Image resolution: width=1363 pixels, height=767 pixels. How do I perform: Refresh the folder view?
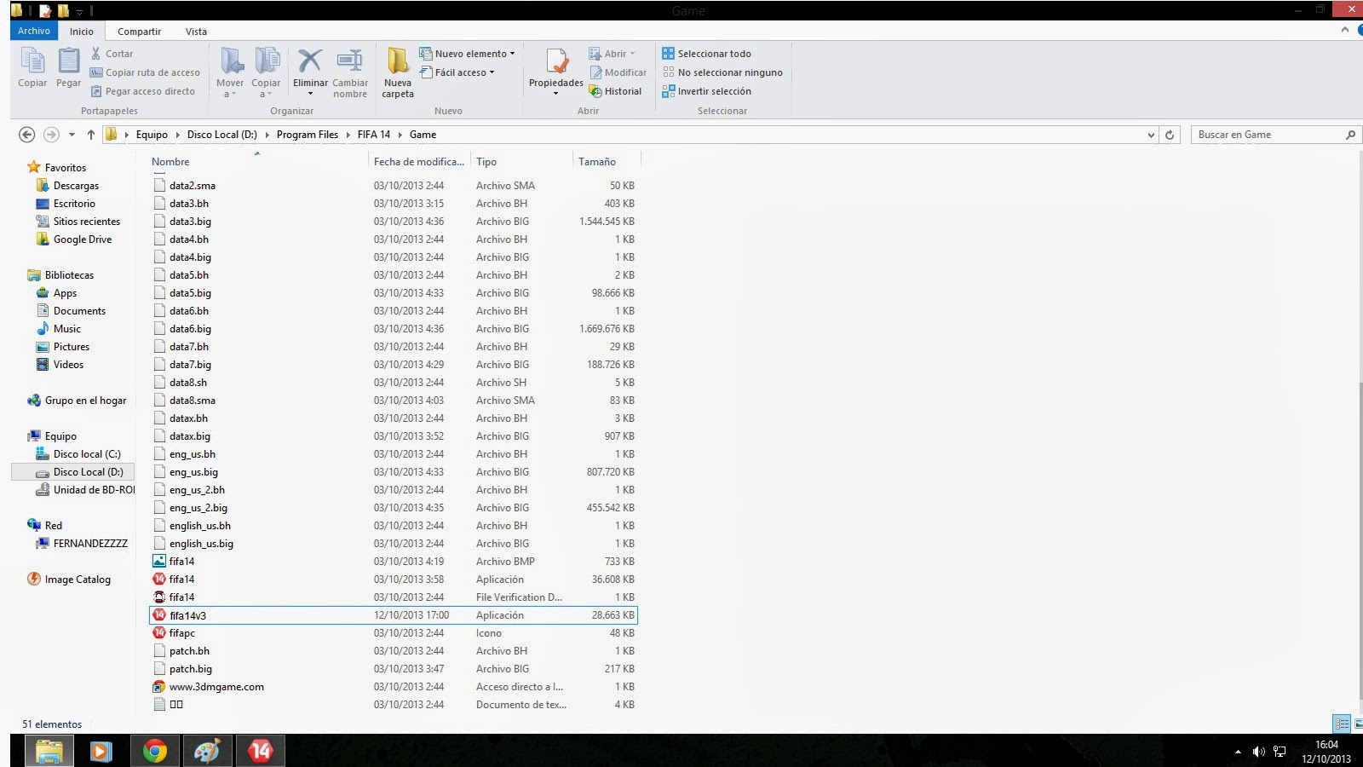pos(1170,135)
